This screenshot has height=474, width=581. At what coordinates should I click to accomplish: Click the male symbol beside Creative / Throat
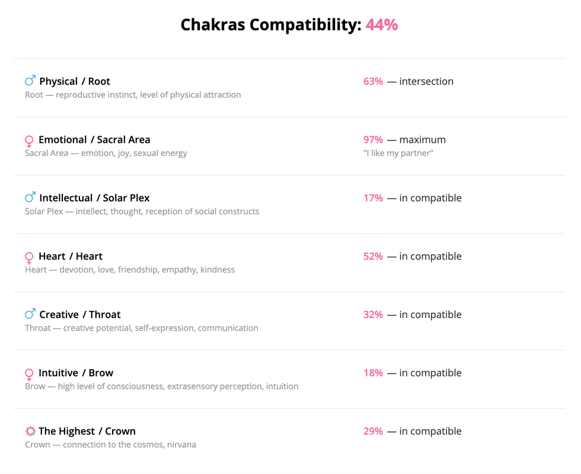(30, 314)
